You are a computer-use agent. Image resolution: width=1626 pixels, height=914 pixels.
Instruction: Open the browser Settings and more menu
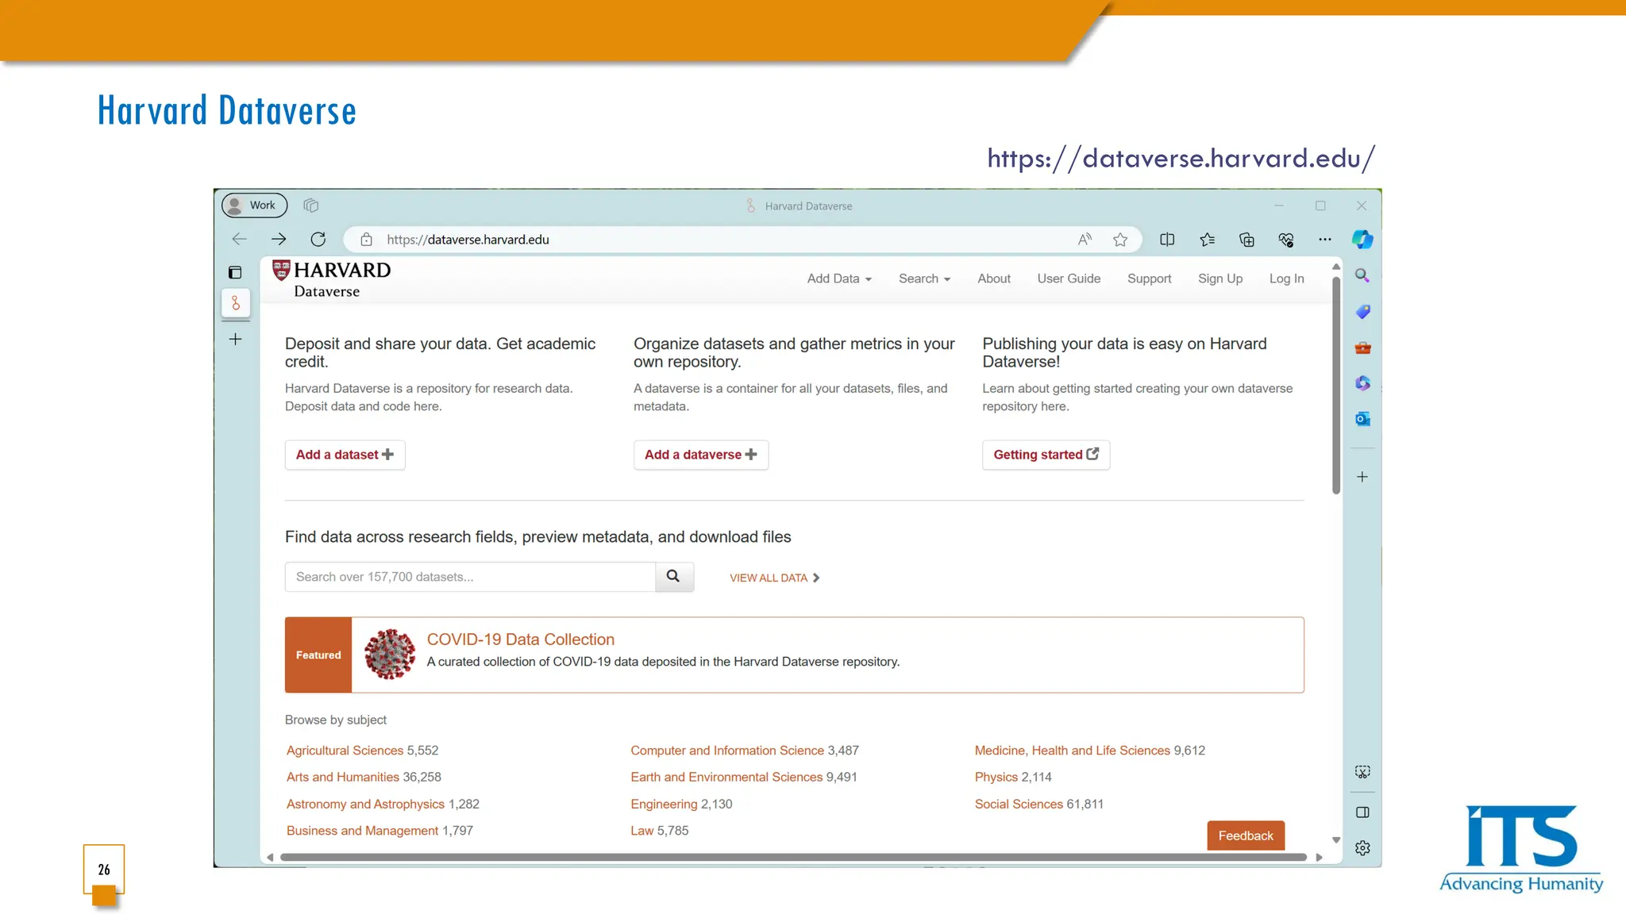coord(1325,240)
